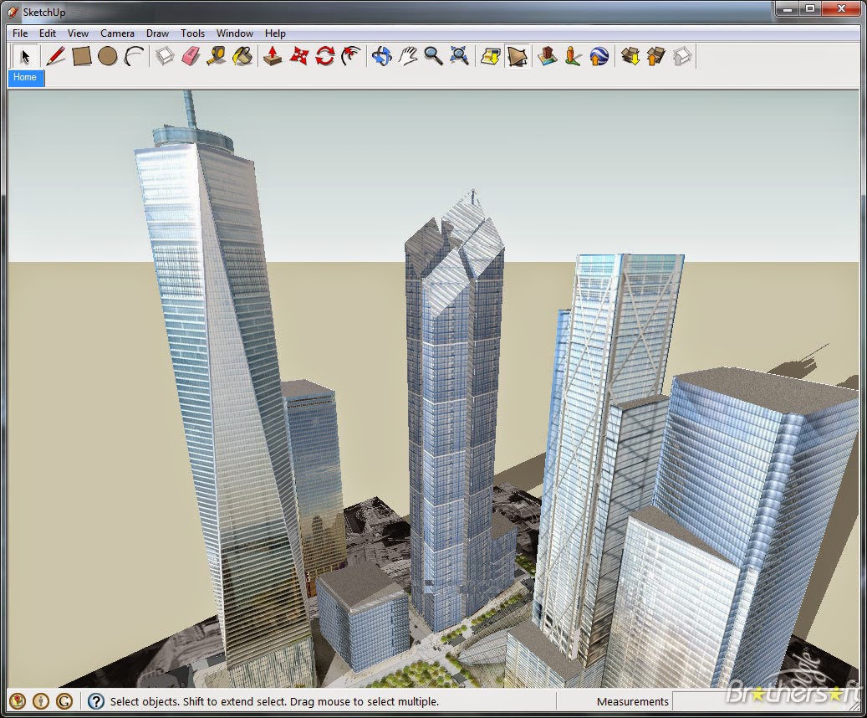
Task: Open the Tools menu
Action: click(192, 33)
